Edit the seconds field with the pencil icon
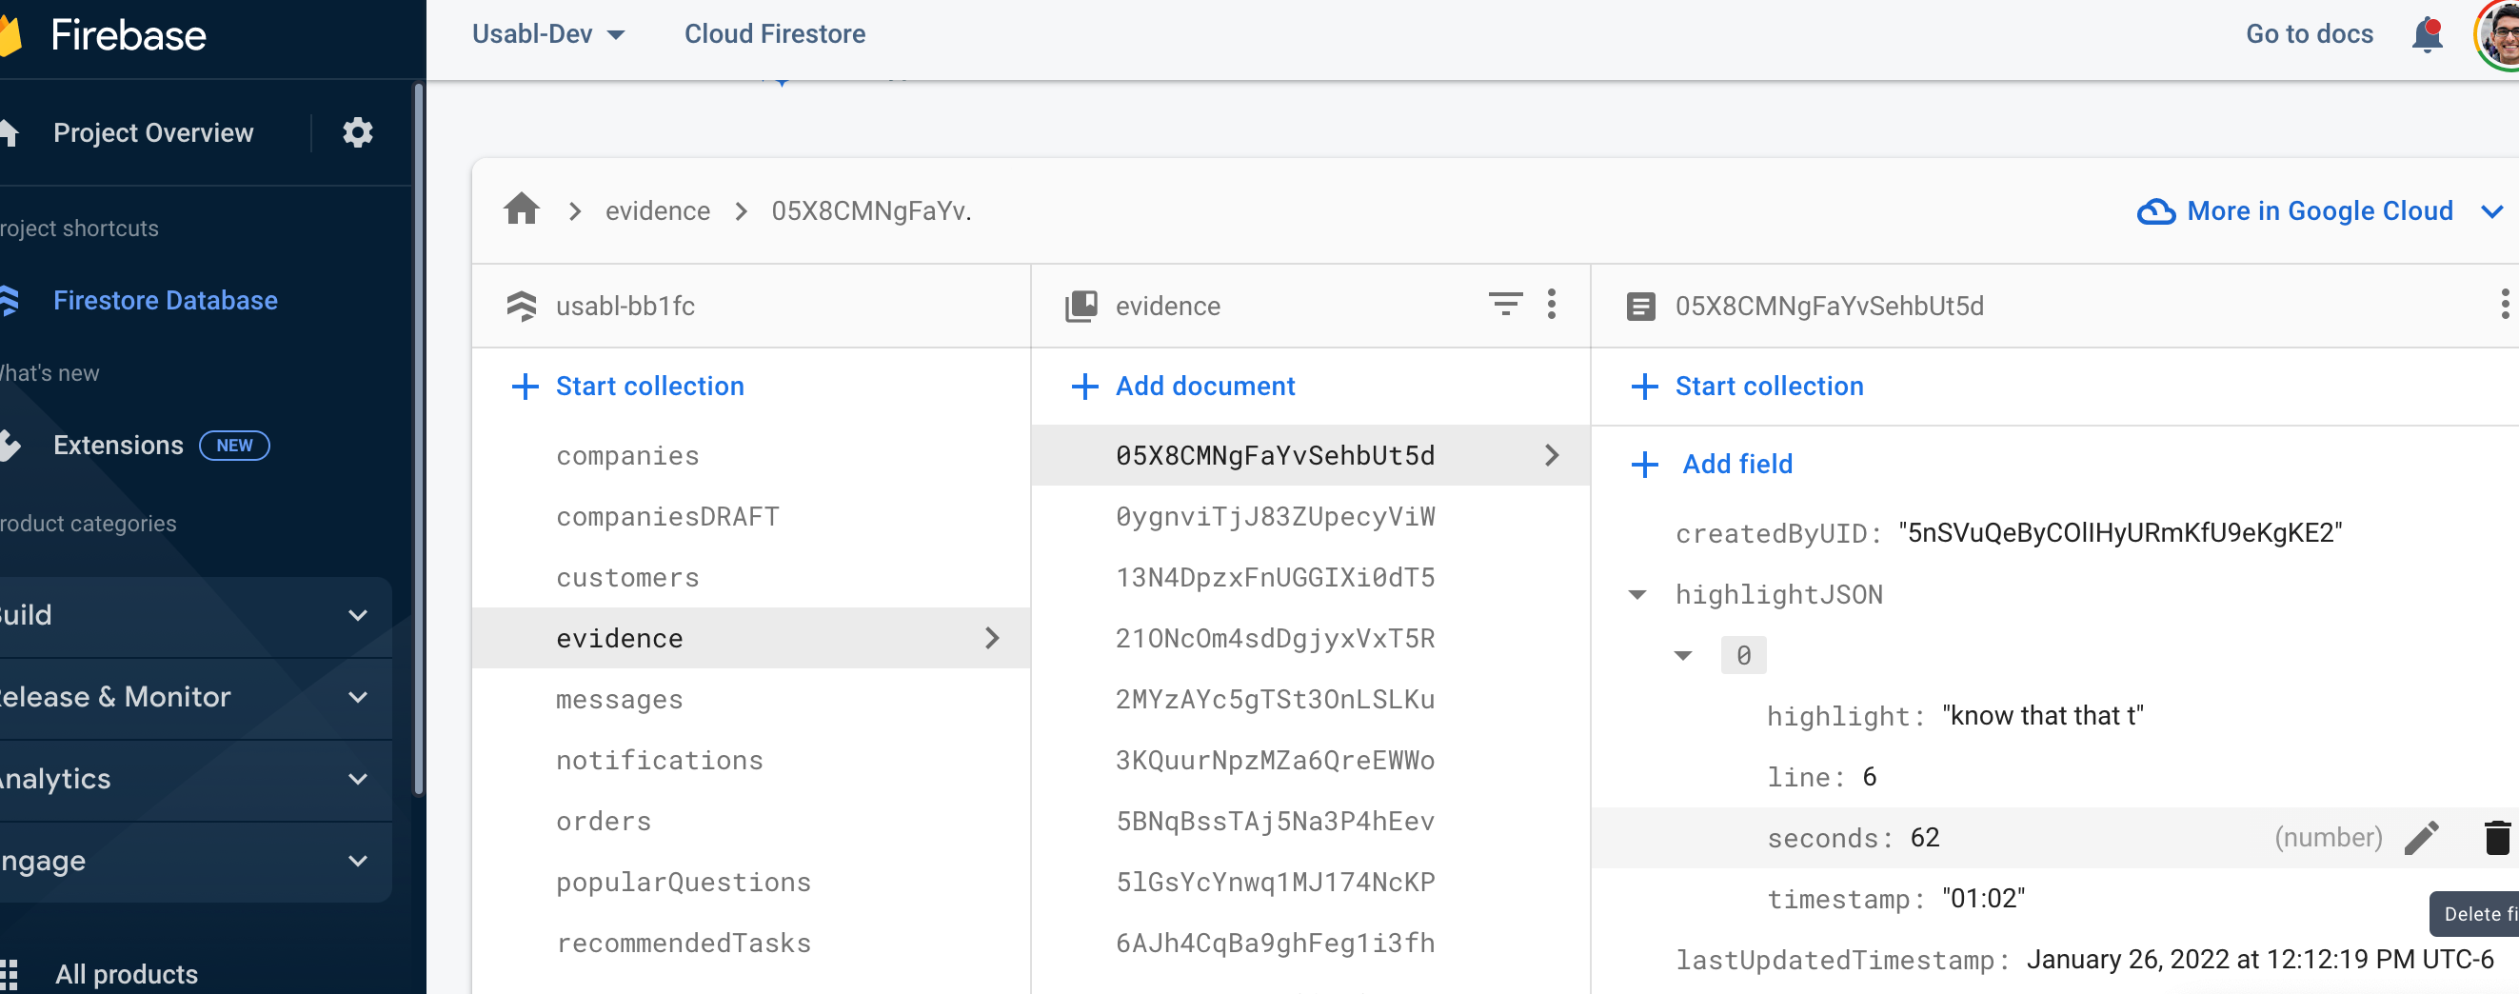 pos(2422,838)
